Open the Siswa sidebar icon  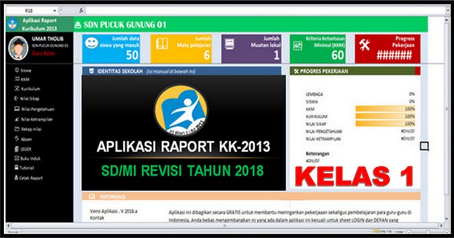pos(17,70)
